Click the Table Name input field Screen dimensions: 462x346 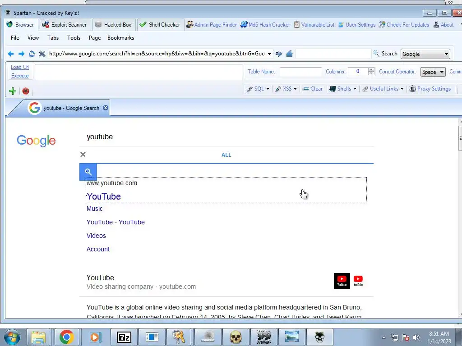[300, 72]
